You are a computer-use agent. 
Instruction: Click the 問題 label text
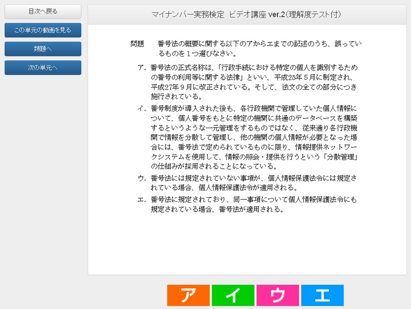137,44
